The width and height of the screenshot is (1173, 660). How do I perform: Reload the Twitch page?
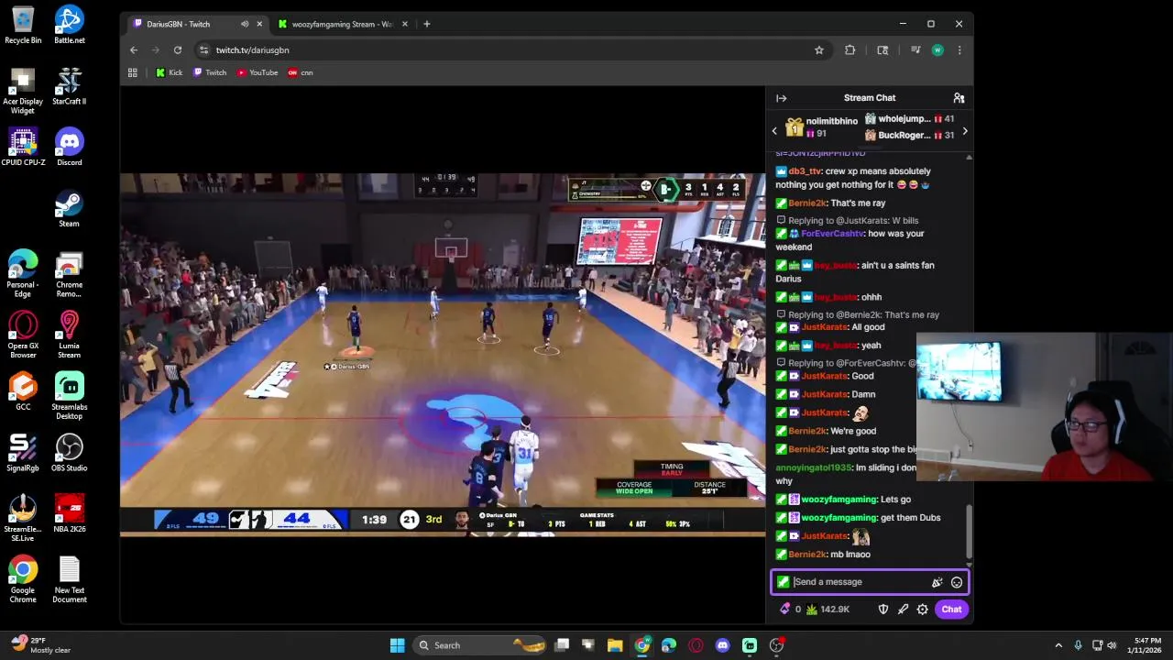pos(178,50)
